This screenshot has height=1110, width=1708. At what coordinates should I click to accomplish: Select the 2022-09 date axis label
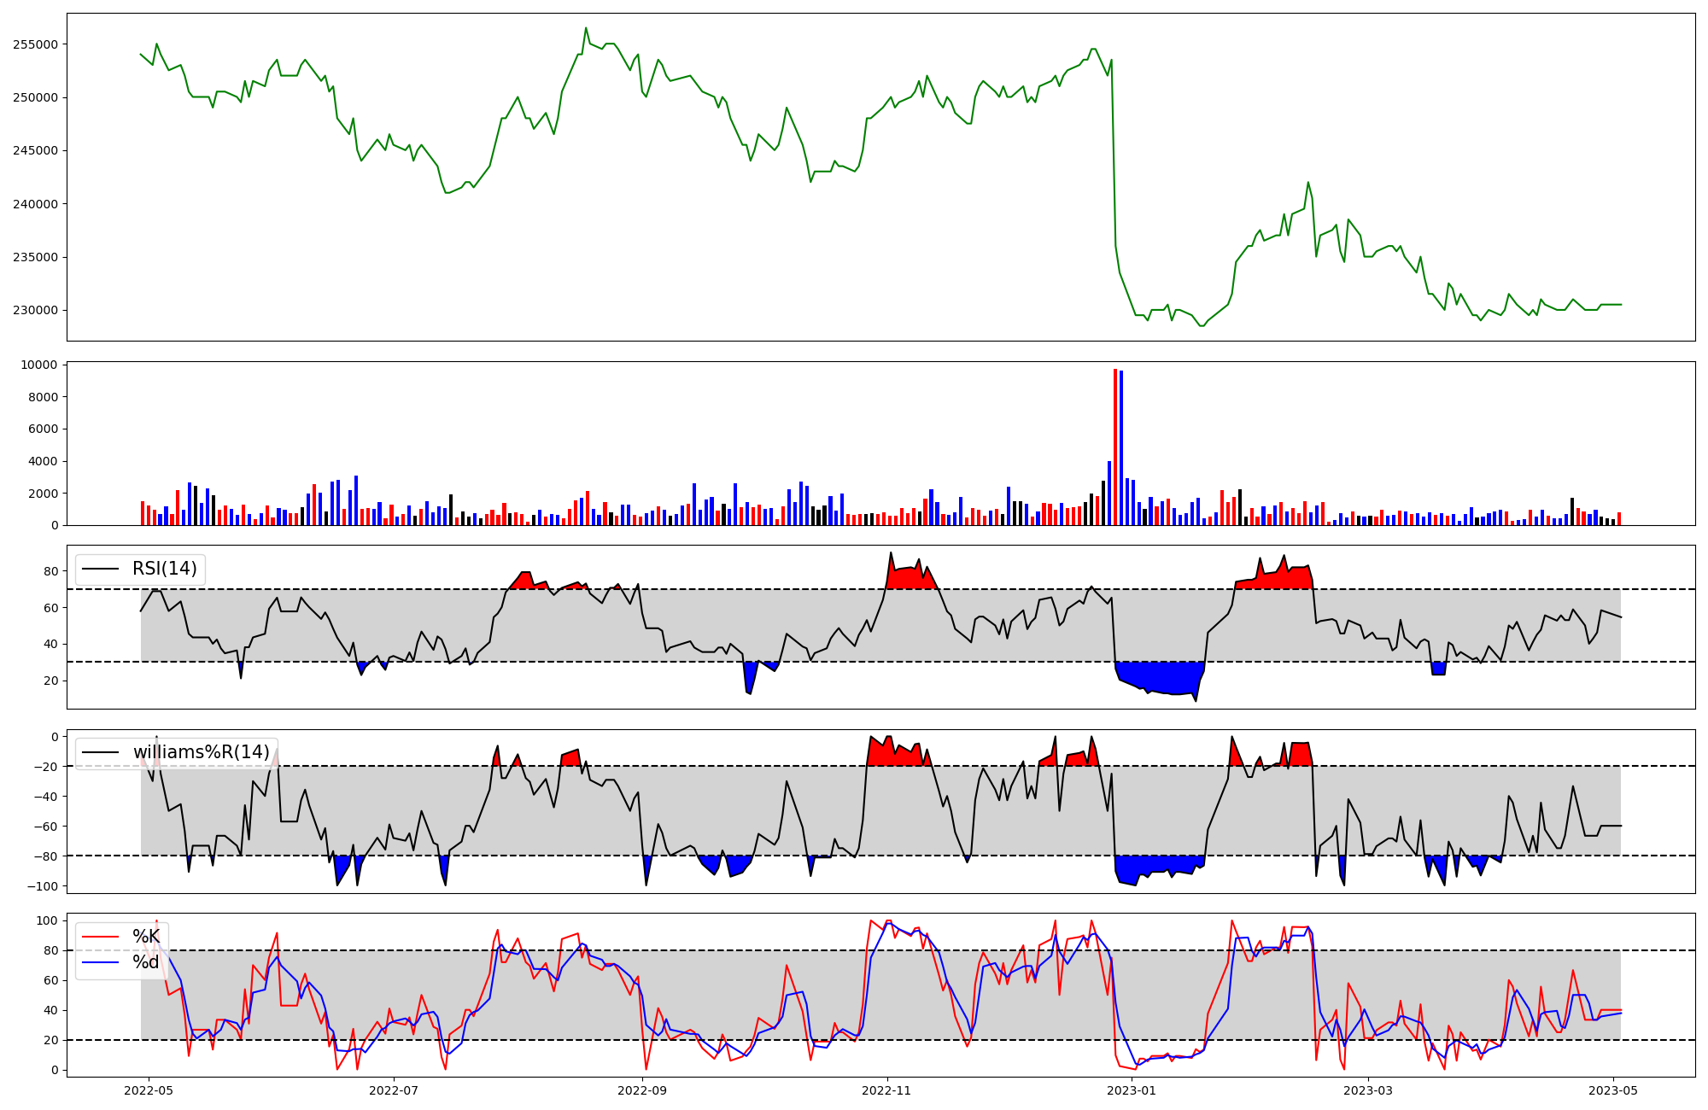(642, 1090)
